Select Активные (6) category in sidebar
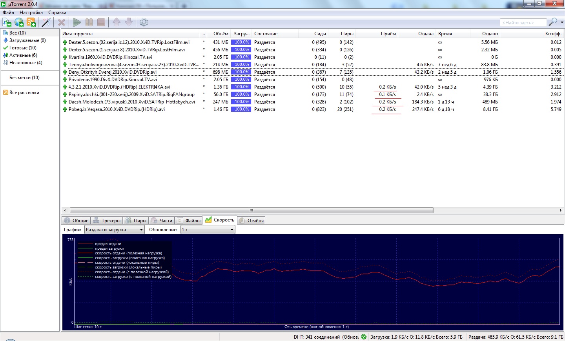The image size is (565, 341). point(23,55)
